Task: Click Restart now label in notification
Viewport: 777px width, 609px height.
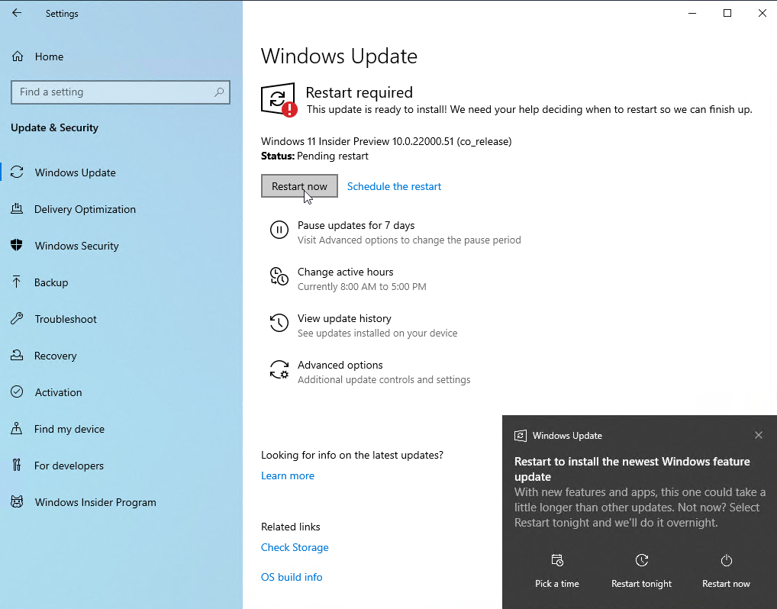Action: [x=727, y=584]
